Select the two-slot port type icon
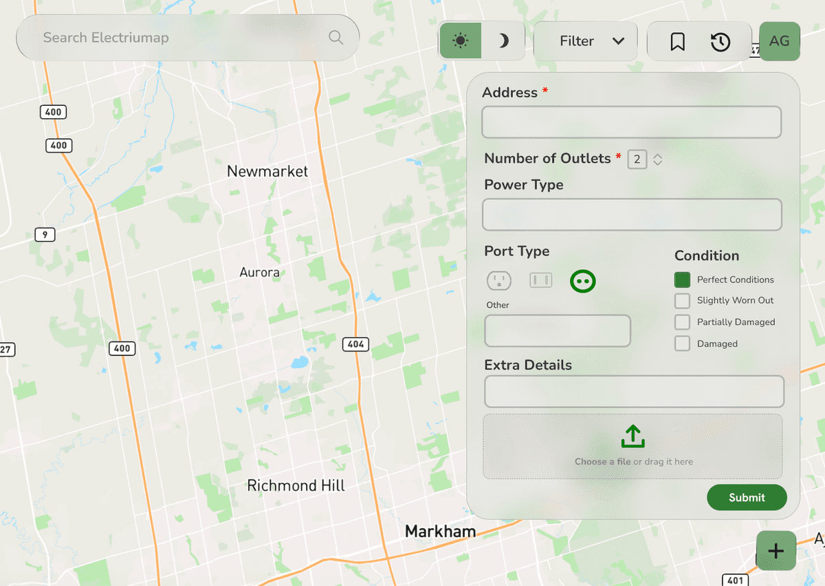825x586 pixels. tap(540, 280)
